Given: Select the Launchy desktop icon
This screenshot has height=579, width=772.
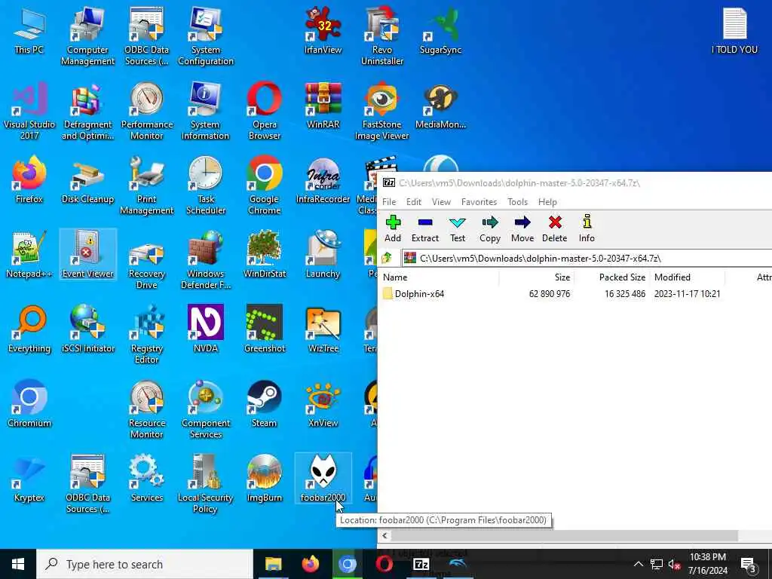Looking at the screenshot, I should 323,255.
